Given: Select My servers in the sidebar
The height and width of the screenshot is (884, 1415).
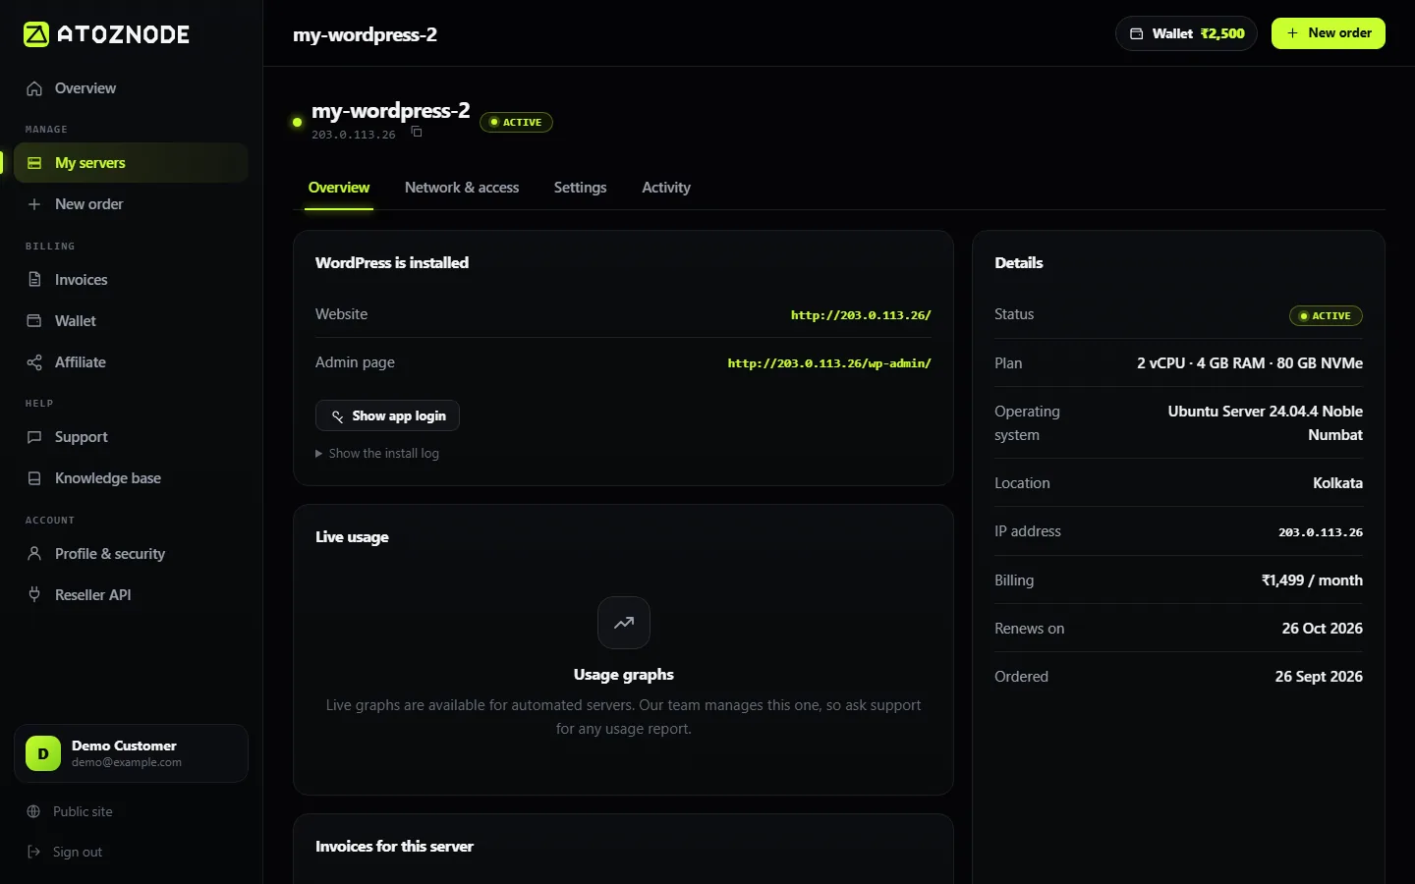Looking at the screenshot, I should point(131,163).
